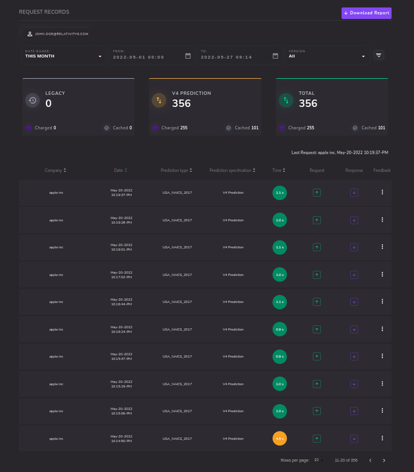Image resolution: width=414 pixels, height=472 pixels.
Task: View request for the 10:15:06-PM record
Action: (317, 411)
